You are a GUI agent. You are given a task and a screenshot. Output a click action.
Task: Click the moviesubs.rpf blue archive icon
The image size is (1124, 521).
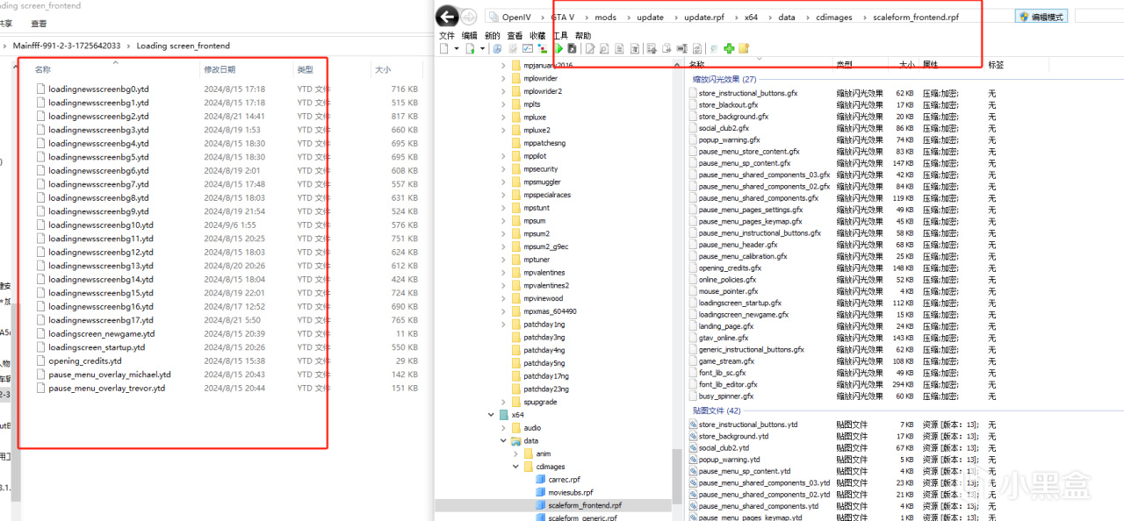click(x=541, y=492)
